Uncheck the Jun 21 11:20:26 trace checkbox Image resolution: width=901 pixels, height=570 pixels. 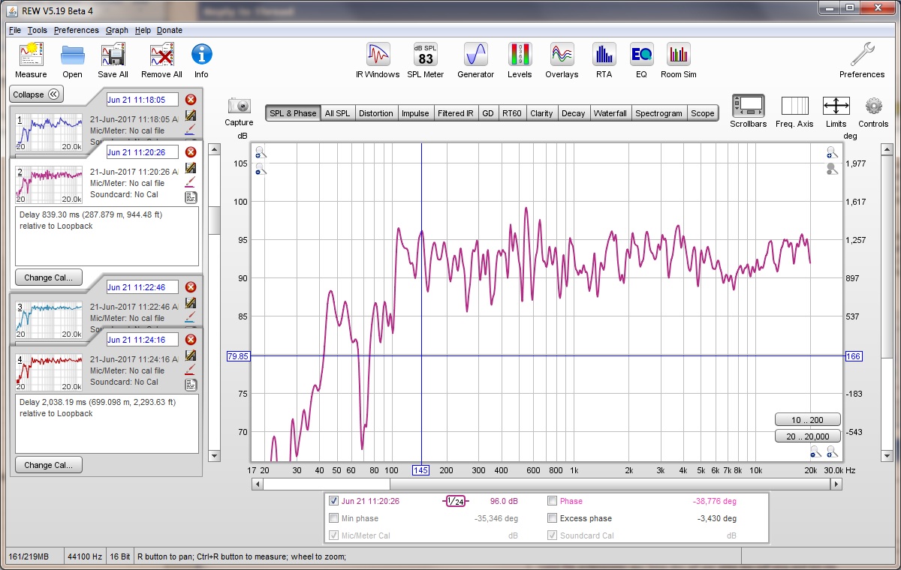coord(334,501)
